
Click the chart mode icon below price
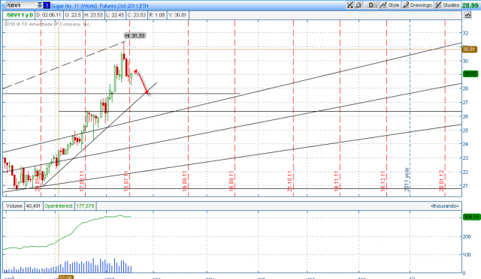(x=467, y=15)
